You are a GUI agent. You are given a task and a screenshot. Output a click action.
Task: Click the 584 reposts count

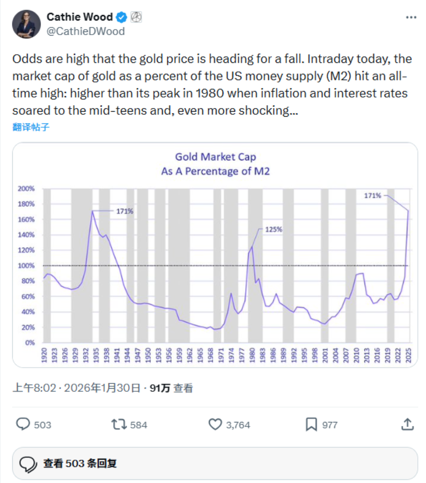(x=139, y=425)
